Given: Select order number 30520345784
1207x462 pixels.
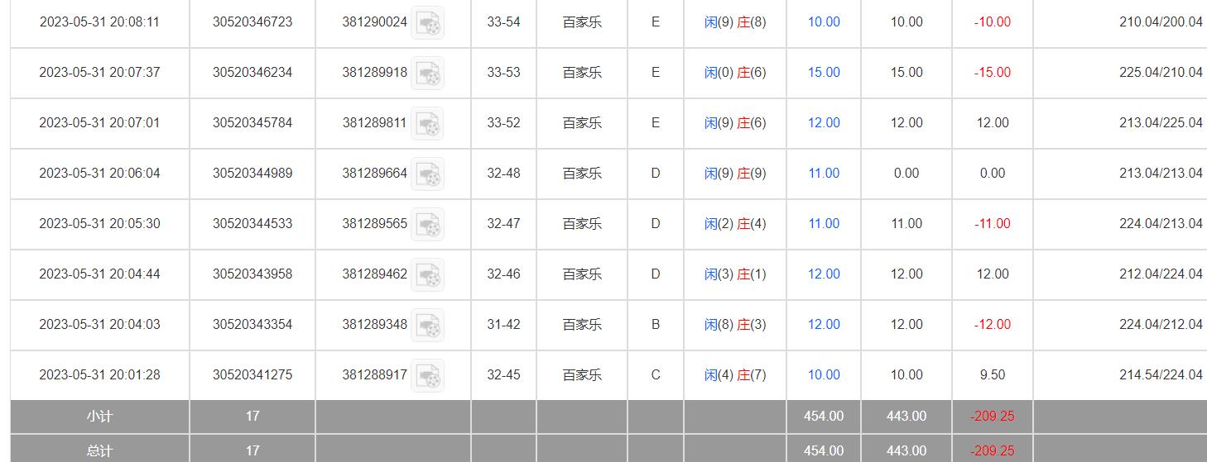Looking at the screenshot, I should [252, 123].
